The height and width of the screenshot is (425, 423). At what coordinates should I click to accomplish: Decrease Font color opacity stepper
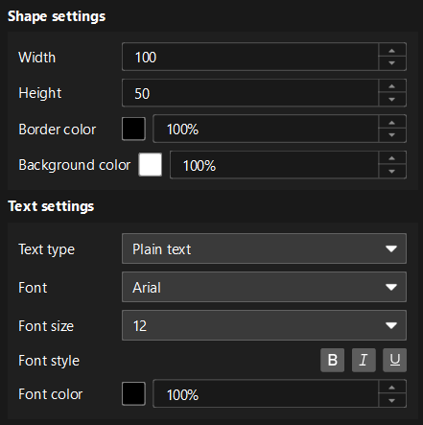(392, 400)
